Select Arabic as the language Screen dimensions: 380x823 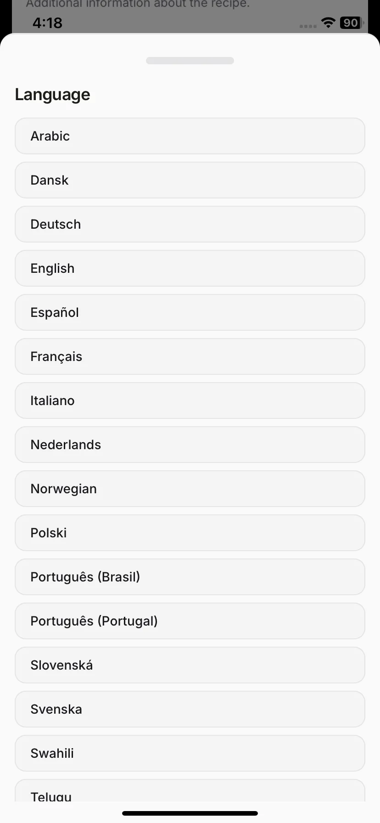tap(190, 136)
